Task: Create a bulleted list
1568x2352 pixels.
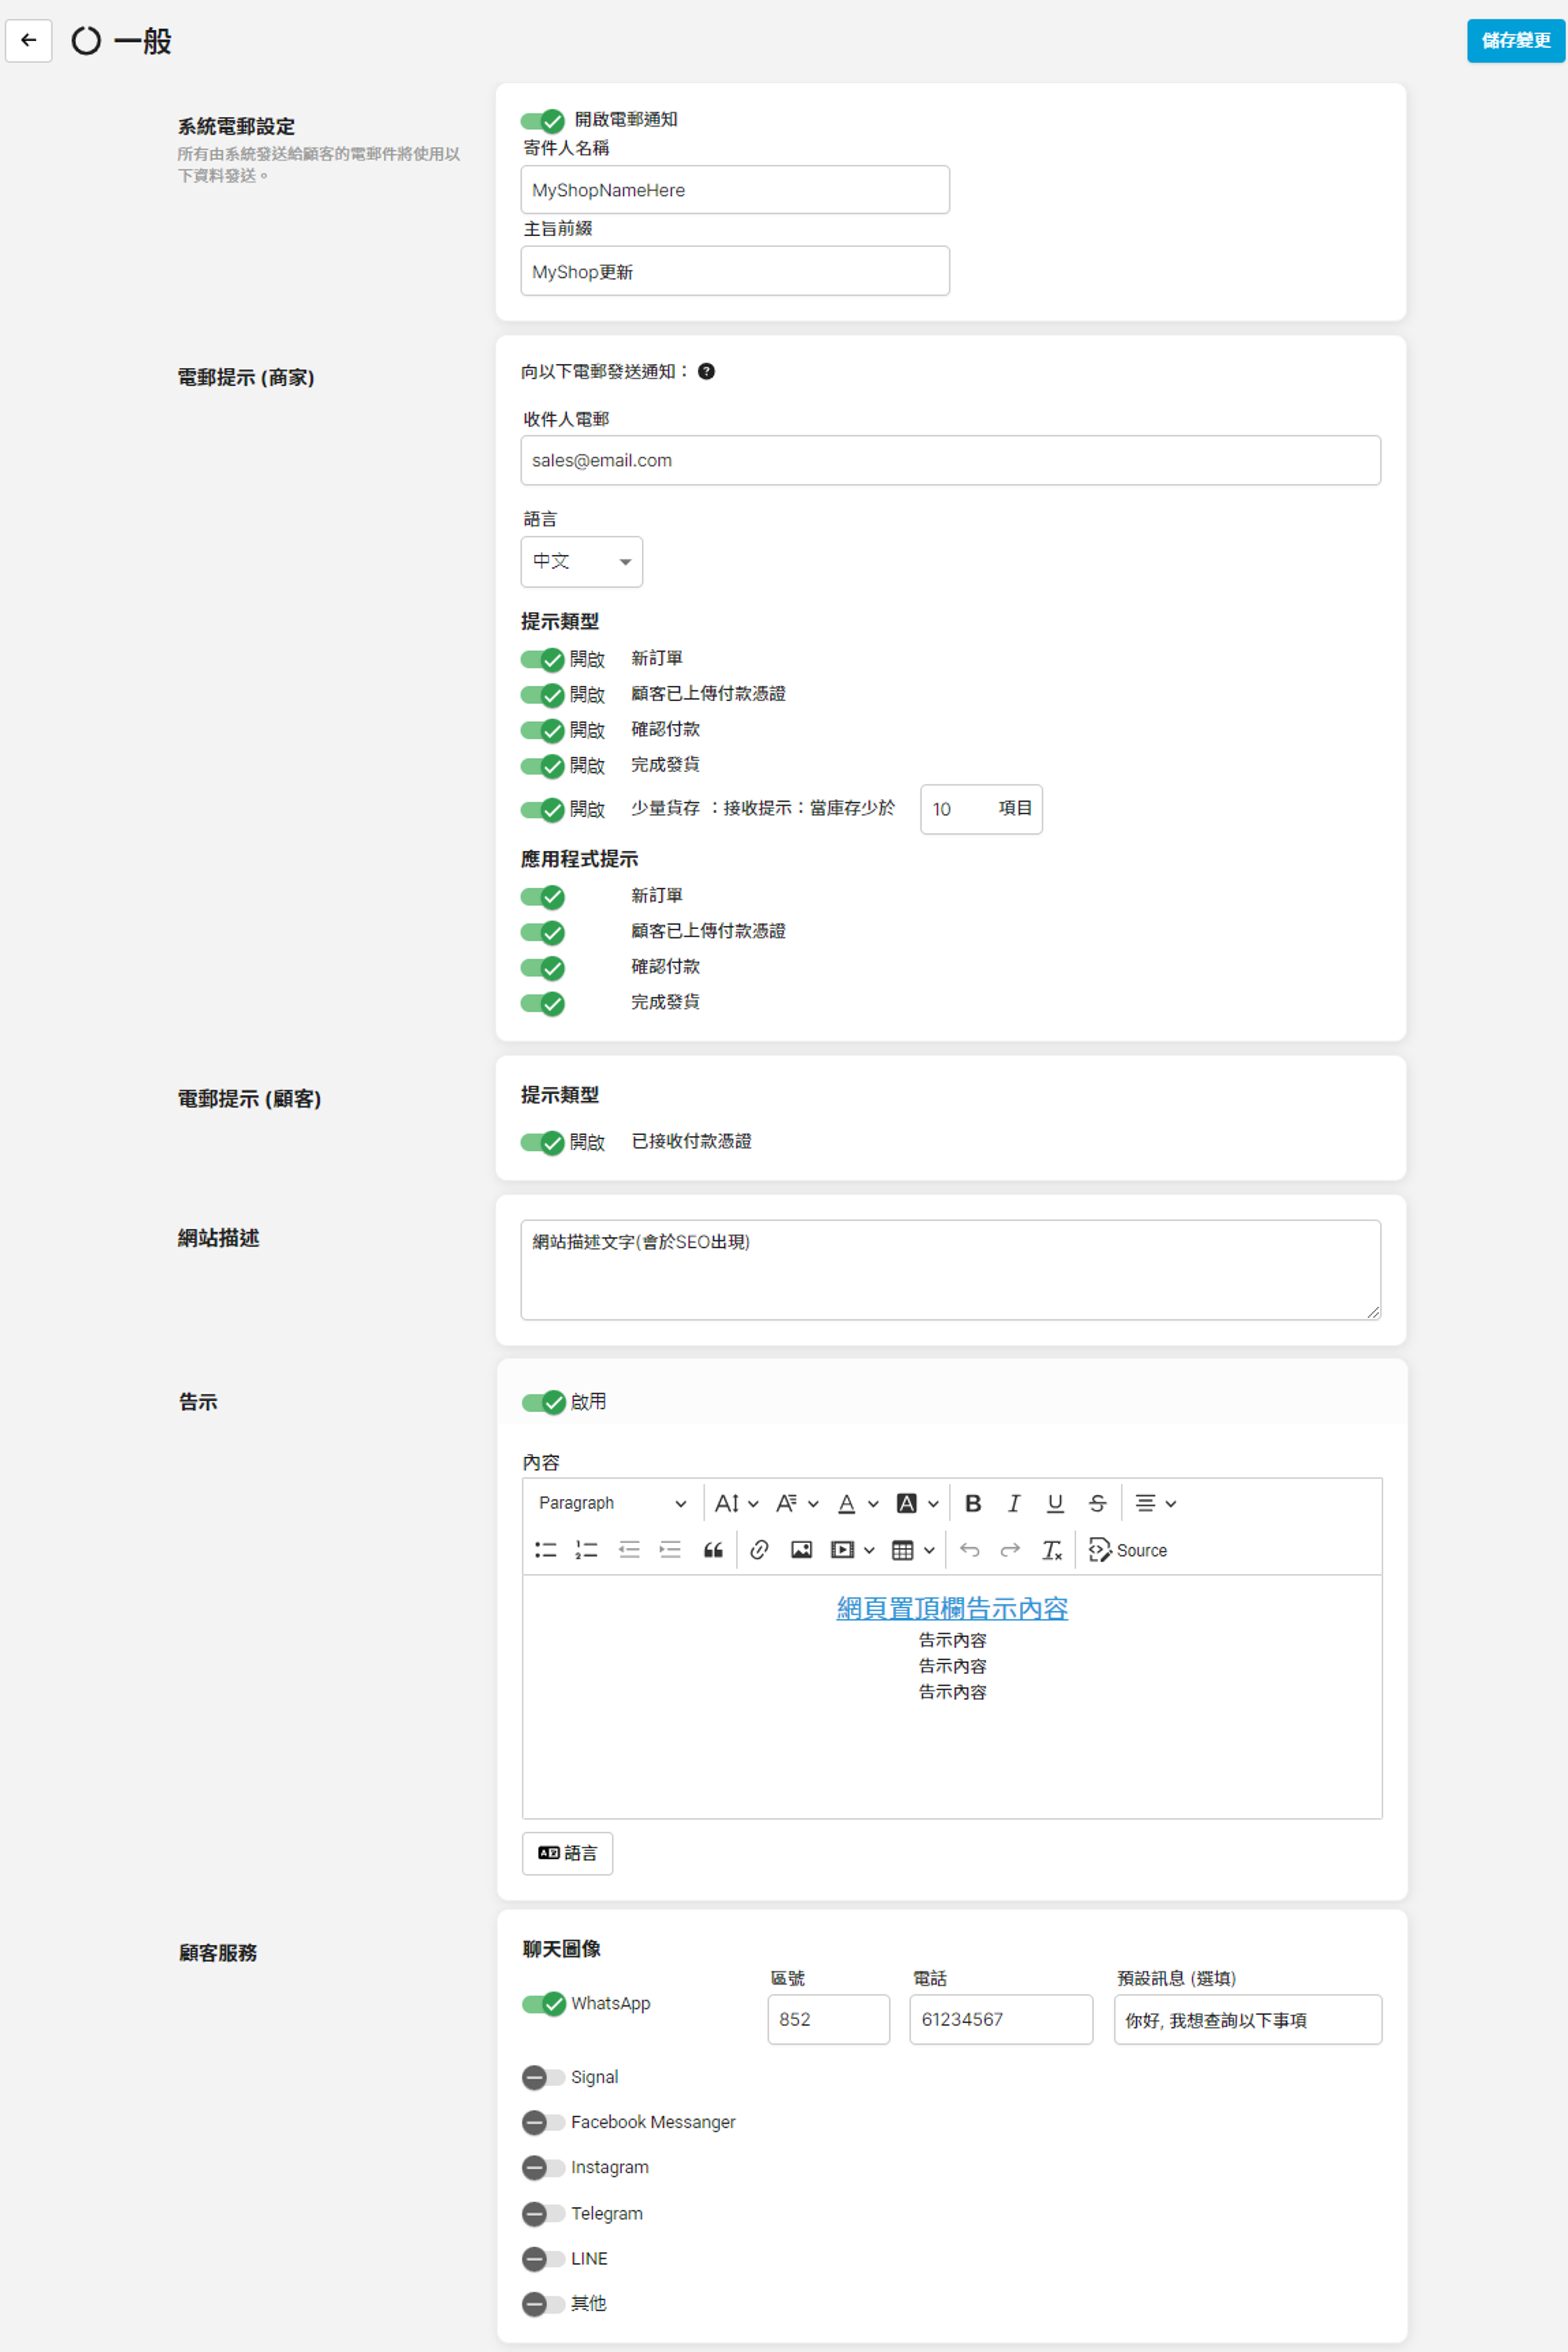Action: pos(545,1550)
